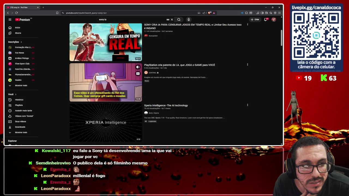The height and width of the screenshot is (196, 349).
Task: Expand the Você section chevron
Action: click(x=16, y=94)
